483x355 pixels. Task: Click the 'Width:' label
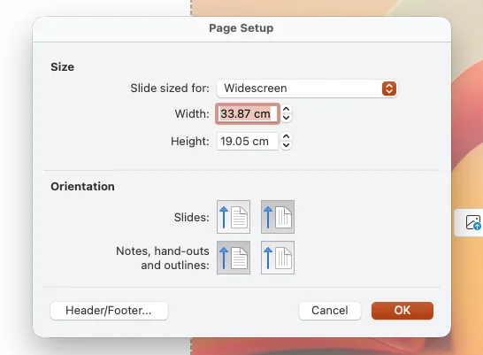coord(192,113)
